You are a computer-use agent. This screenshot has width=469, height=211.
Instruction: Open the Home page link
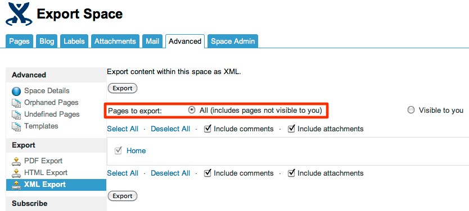pos(136,151)
